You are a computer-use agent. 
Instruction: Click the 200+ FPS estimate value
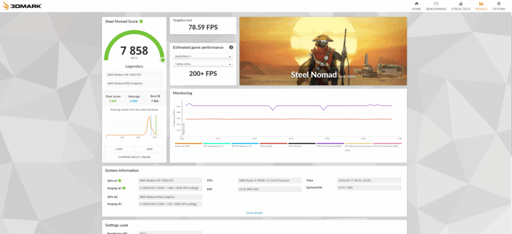point(203,74)
